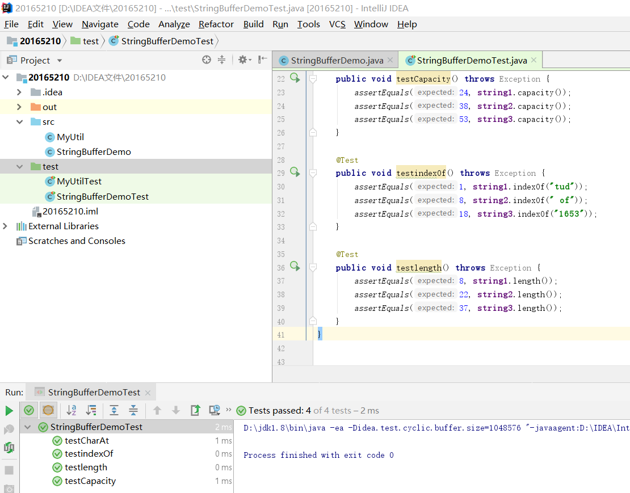Toggle show passed tests filter
The image size is (630, 493).
29,410
